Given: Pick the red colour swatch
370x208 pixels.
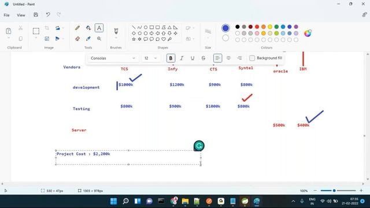Looking at the screenshot, I should [x=257, y=27].
